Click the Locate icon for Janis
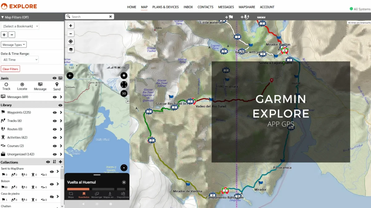 [x=22, y=86]
